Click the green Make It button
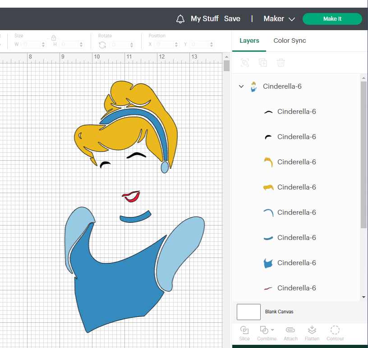 click(x=332, y=19)
